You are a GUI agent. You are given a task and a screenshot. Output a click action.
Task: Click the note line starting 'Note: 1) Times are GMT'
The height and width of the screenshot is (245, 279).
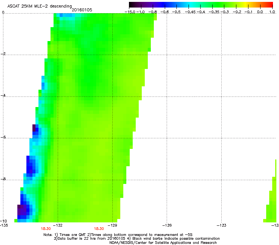118,235
